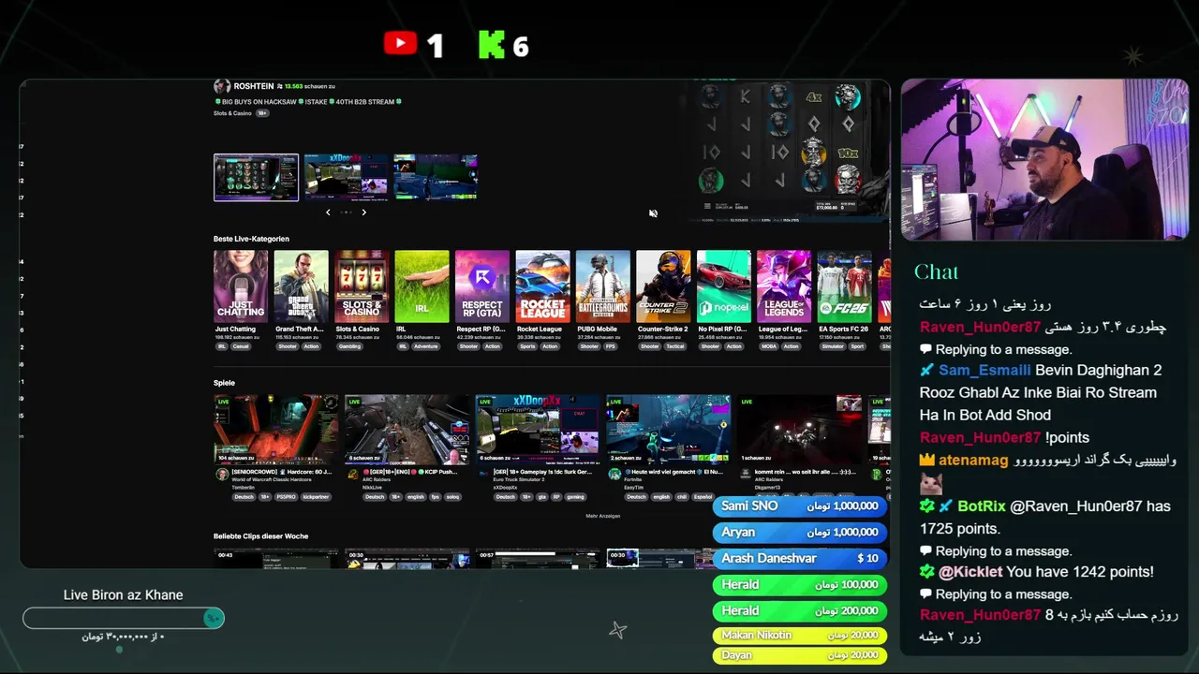
Task: Click Sami SNO donation entry
Action: (x=799, y=505)
